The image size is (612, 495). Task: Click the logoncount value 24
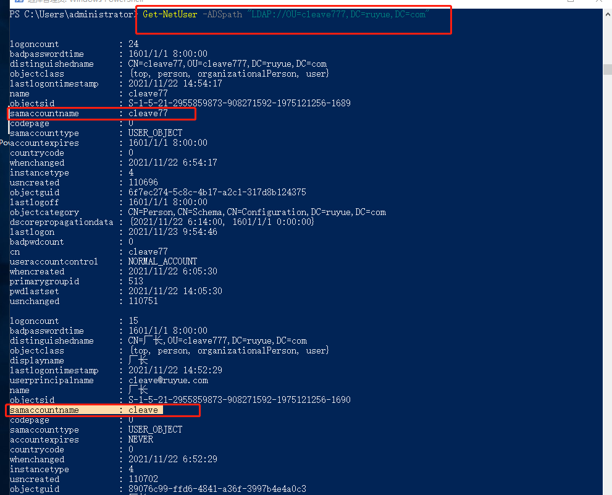click(133, 44)
